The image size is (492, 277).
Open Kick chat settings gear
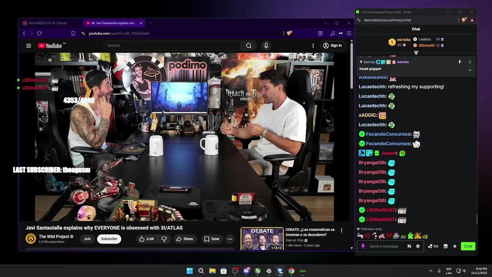[455, 246]
